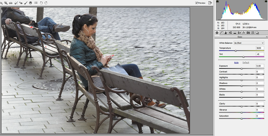268x136 pixels.
Task: Toggle full screen mode icon
Action: 210,3
